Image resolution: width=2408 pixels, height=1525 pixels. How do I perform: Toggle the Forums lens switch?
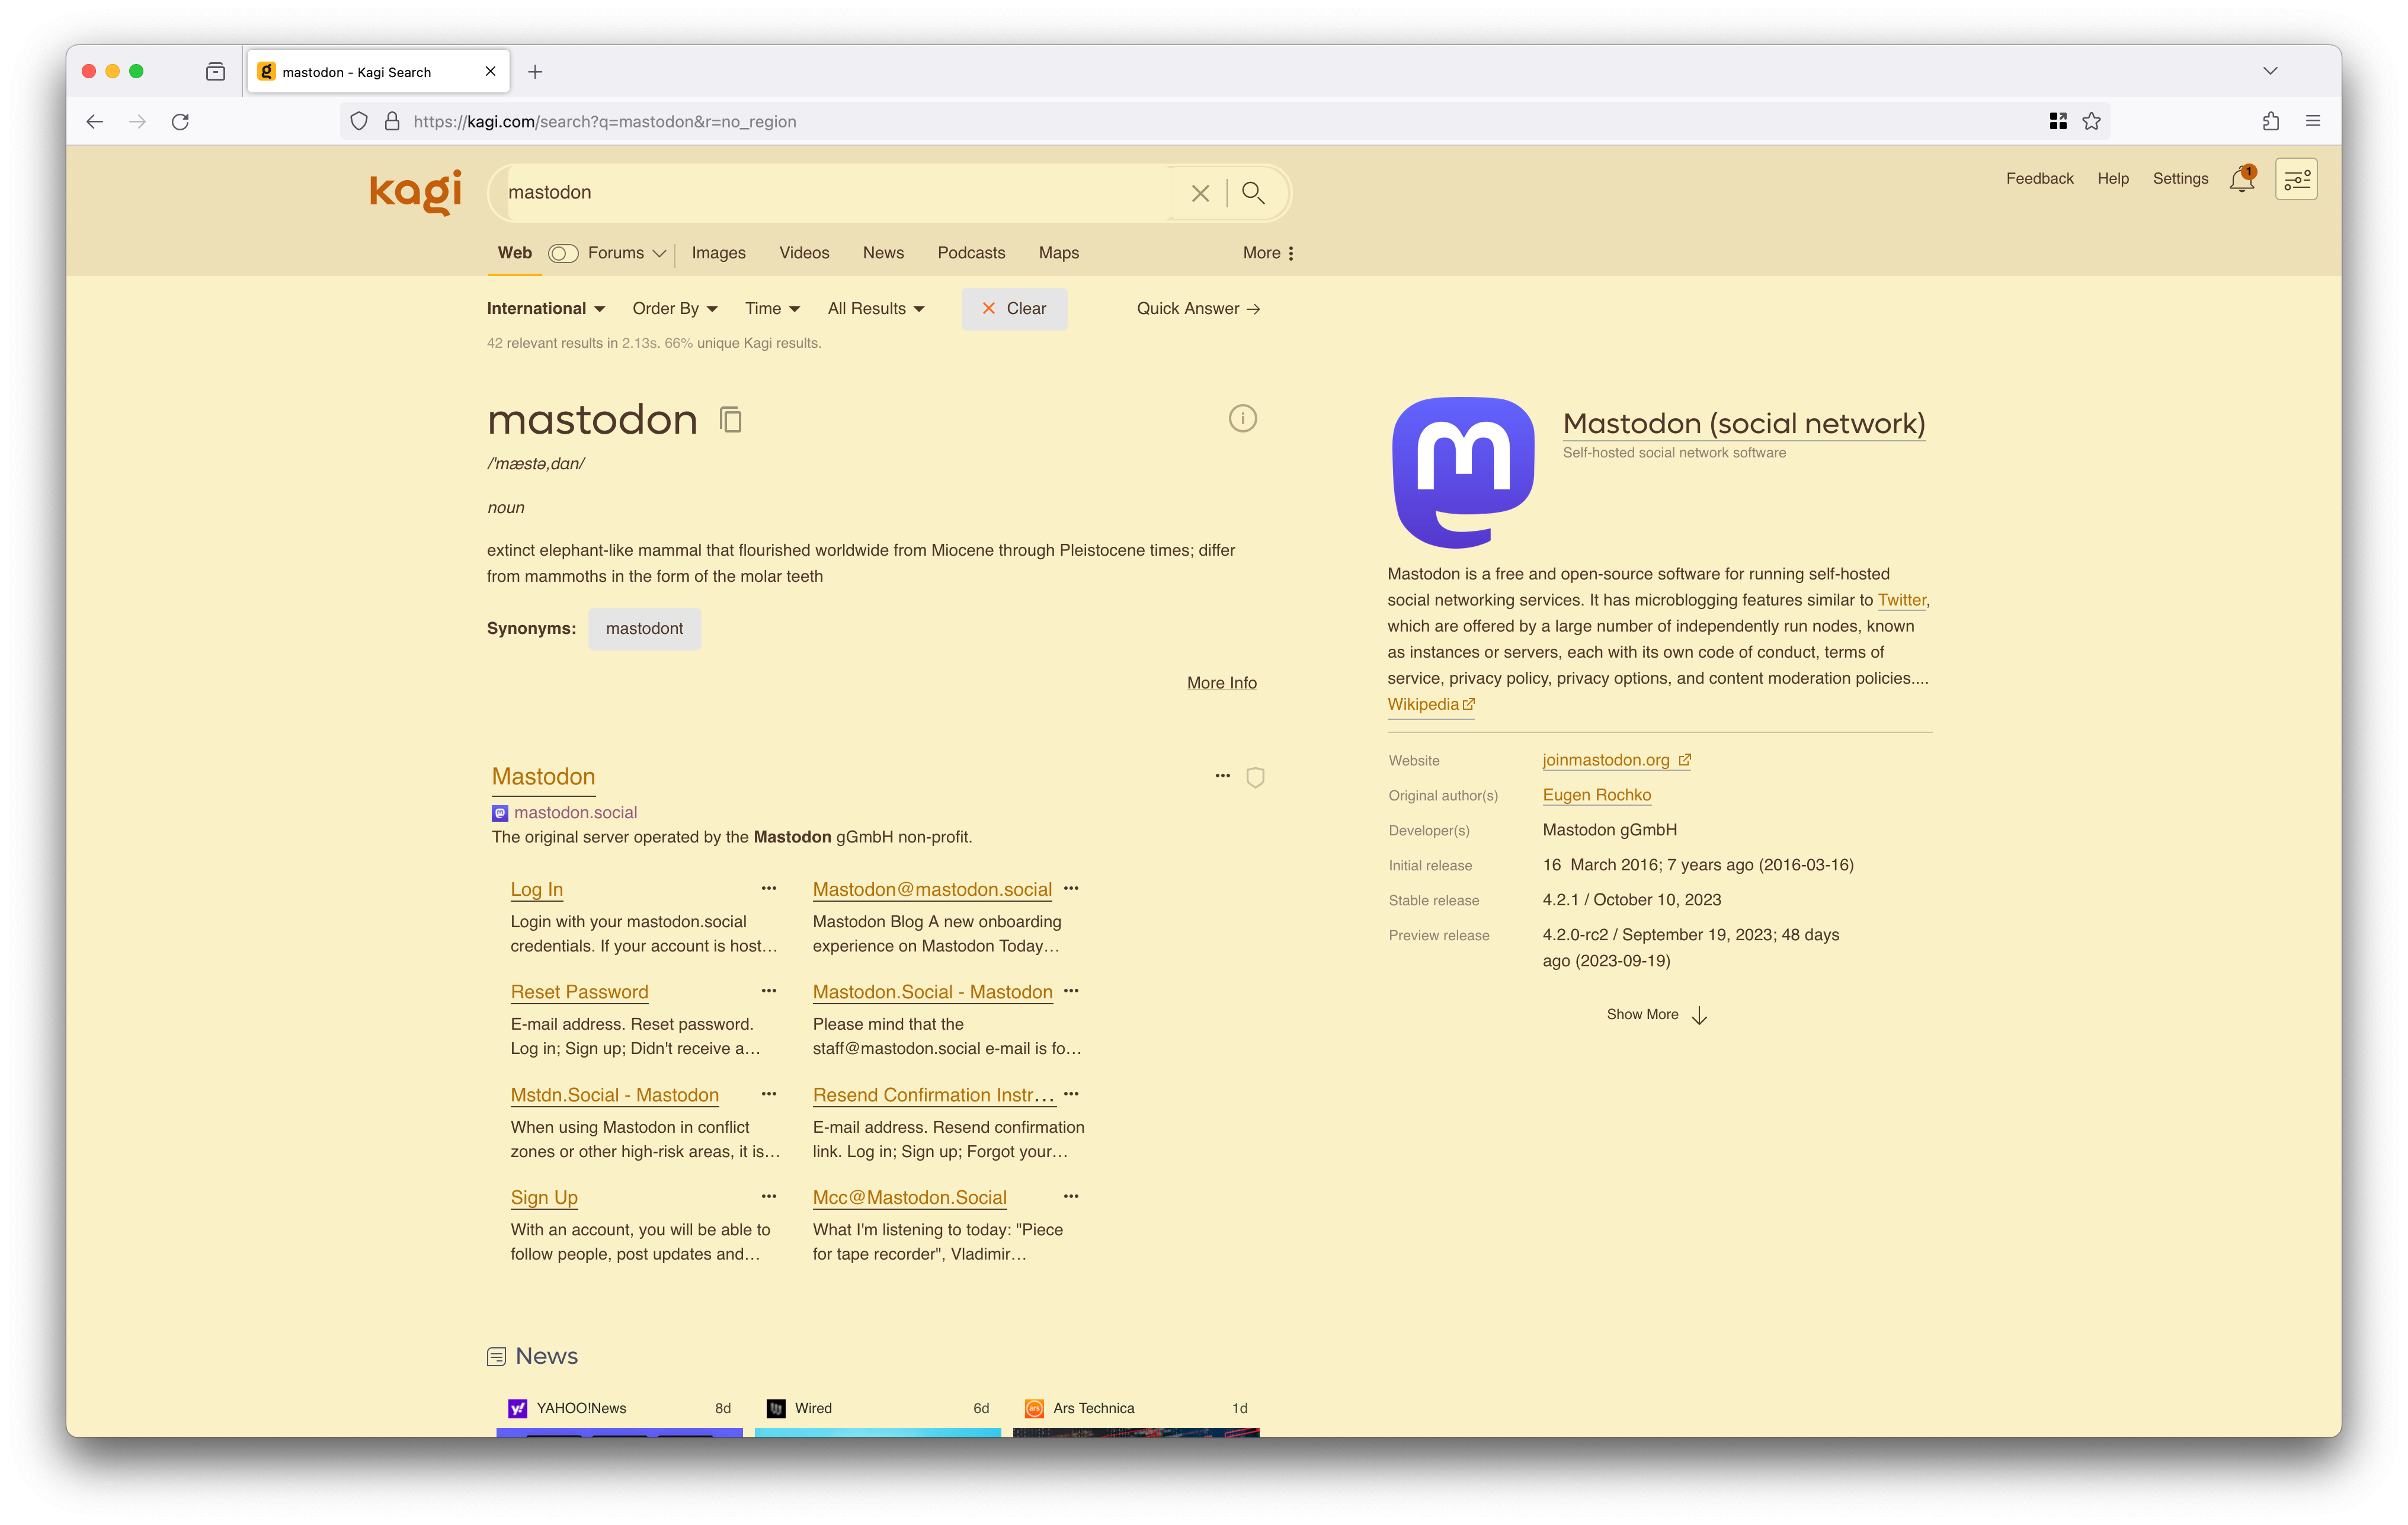point(563,254)
